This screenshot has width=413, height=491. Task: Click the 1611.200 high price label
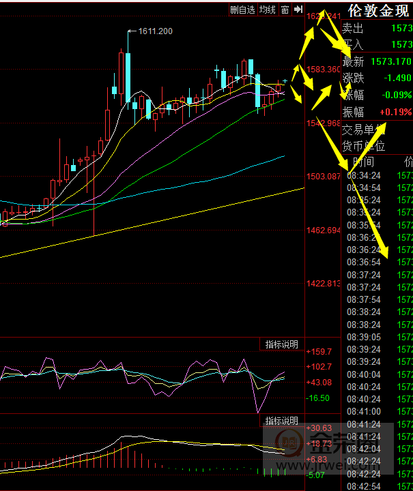click(155, 31)
